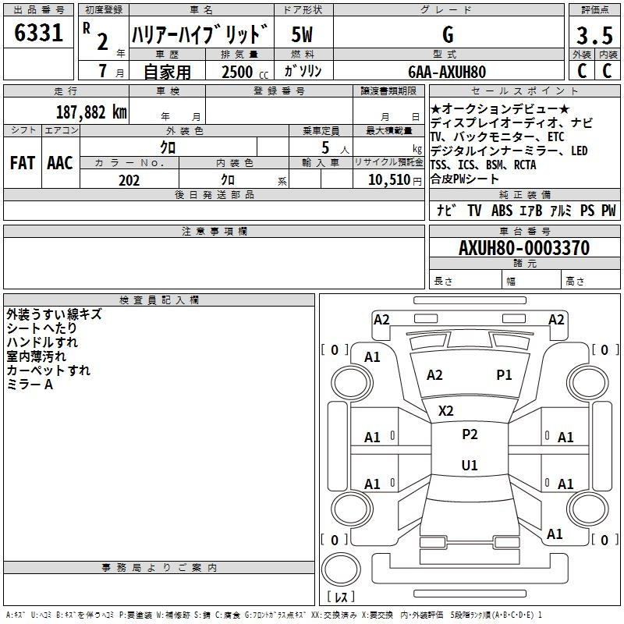Select fuel type ガソリン
Viewport: 624px width, 624px height.
pos(303,71)
